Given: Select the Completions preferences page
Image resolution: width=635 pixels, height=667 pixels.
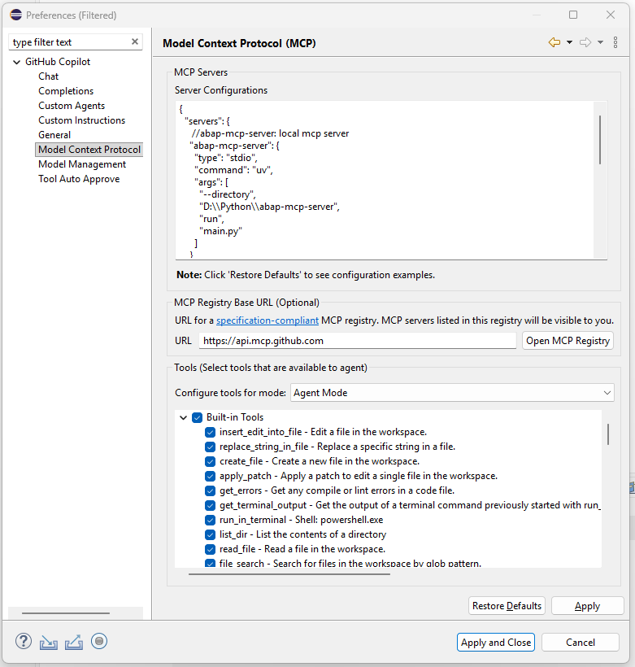Looking at the screenshot, I should click(x=66, y=91).
